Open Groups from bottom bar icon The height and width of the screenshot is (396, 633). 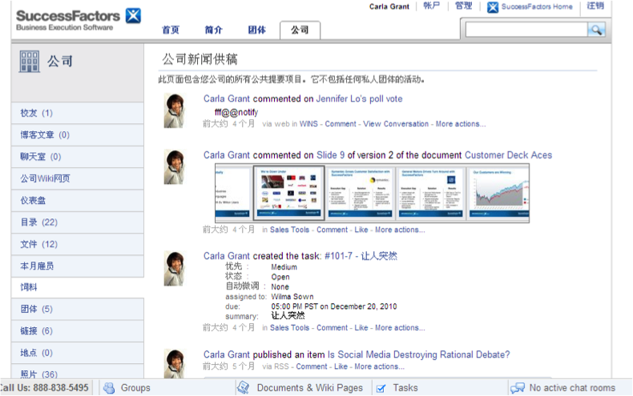108,388
